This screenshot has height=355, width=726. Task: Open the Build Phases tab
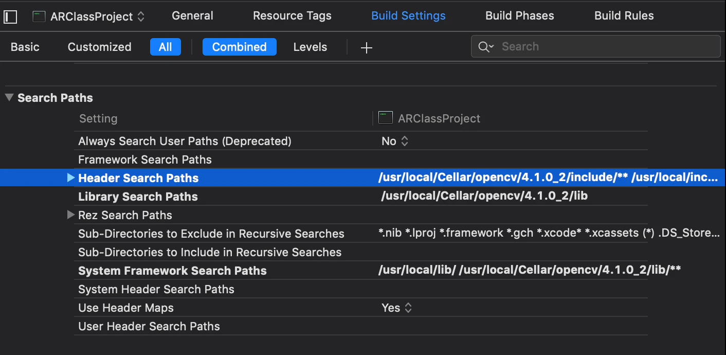520,16
